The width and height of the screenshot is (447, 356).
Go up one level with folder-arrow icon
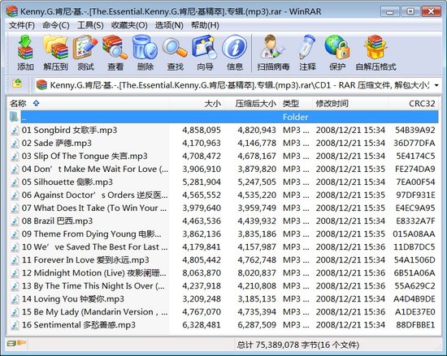[17, 84]
